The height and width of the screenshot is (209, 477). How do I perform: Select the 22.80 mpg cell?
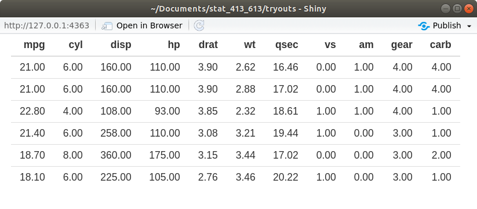32,111
